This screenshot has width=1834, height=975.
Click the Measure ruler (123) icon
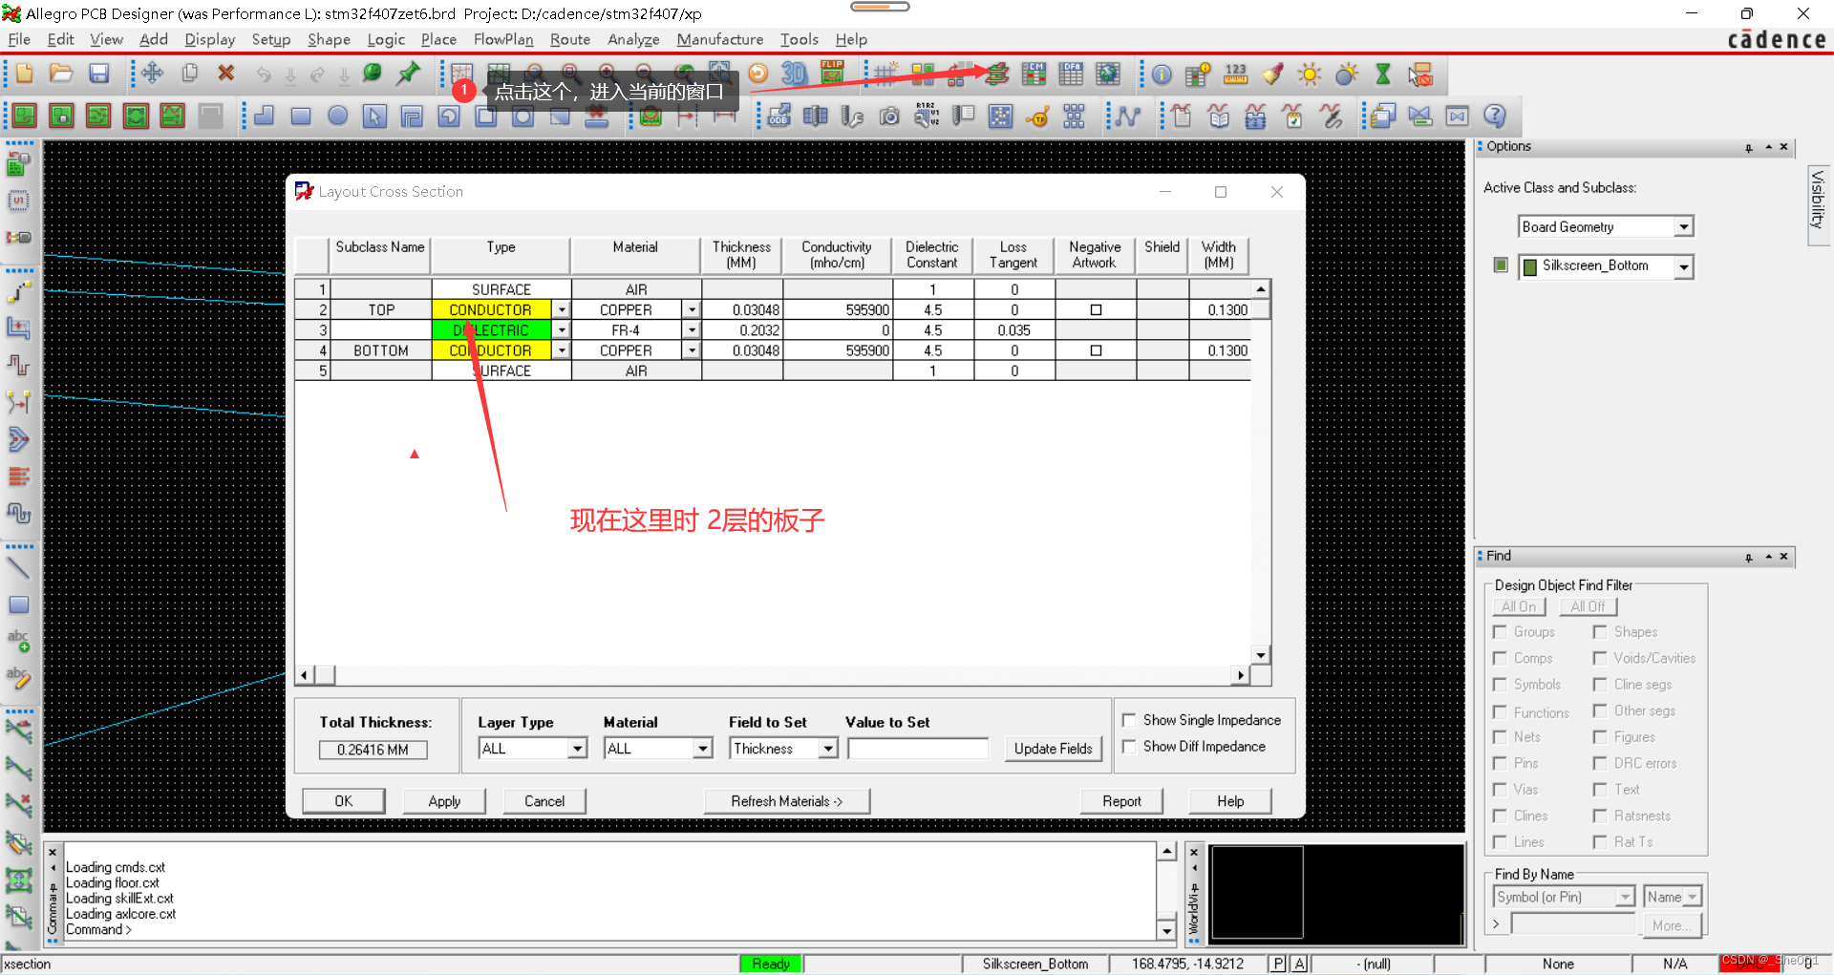point(1235,74)
